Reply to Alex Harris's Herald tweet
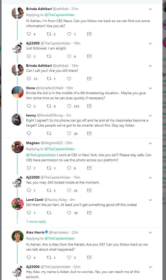The image size is (166, 280). point(29,258)
